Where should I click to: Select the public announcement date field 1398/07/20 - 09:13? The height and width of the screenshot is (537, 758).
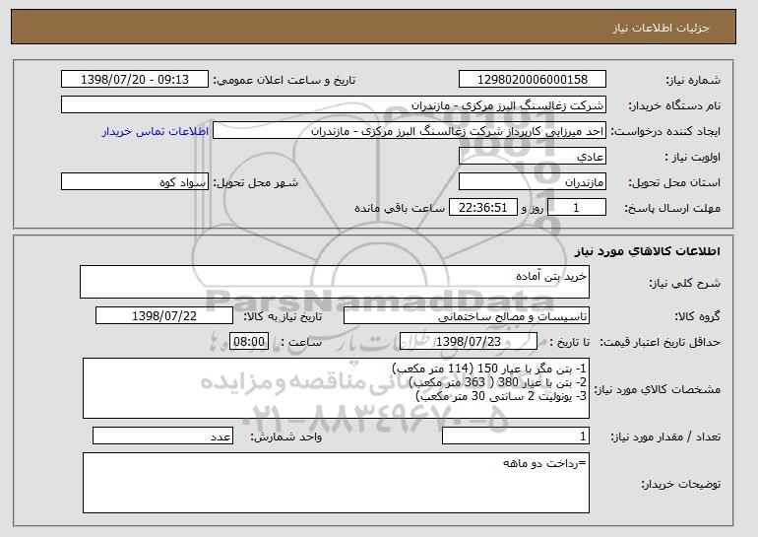[135, 80]
